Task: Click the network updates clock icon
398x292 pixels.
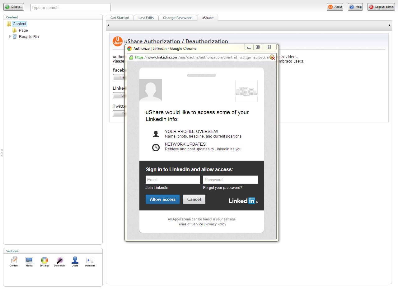Action: (156, 148)
